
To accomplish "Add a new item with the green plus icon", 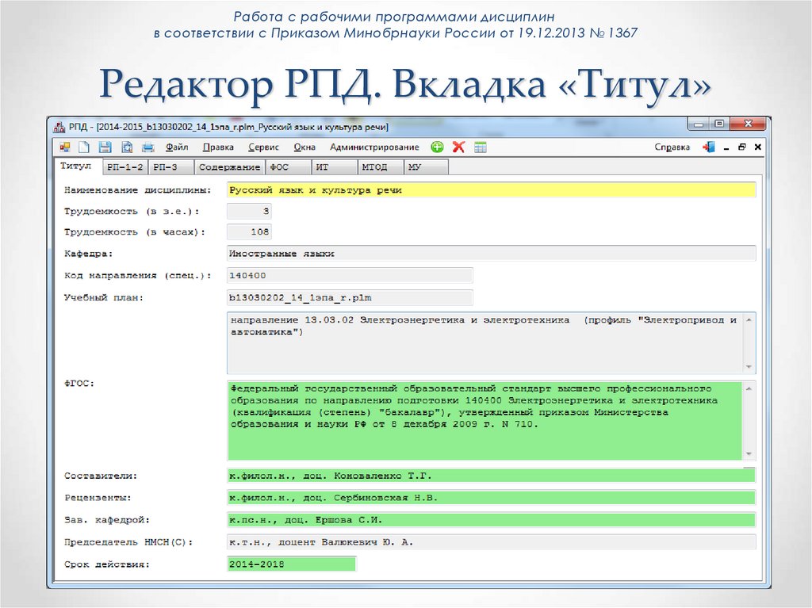I will click(437, 147).
